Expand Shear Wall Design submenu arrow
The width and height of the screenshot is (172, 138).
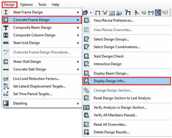78,62
